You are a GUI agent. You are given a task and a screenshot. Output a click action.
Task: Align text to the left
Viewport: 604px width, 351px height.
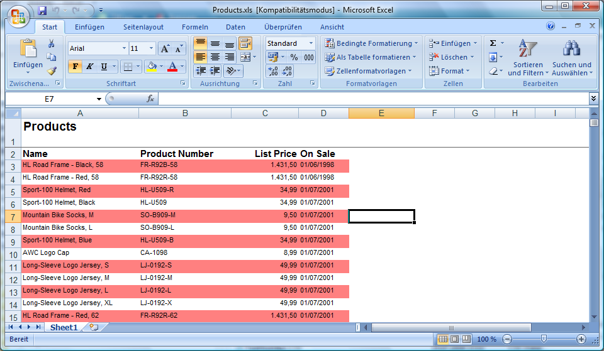(200, 57)
